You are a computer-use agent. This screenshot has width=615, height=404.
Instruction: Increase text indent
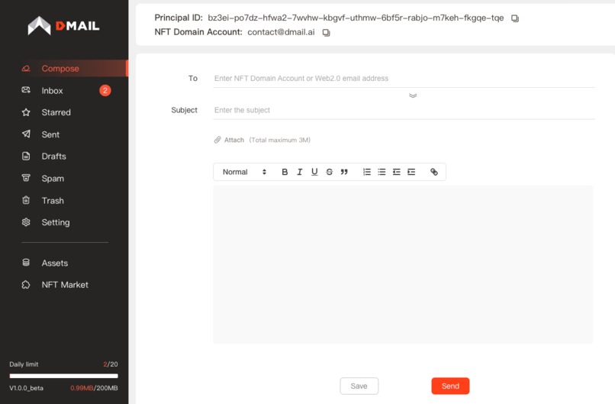411,172
